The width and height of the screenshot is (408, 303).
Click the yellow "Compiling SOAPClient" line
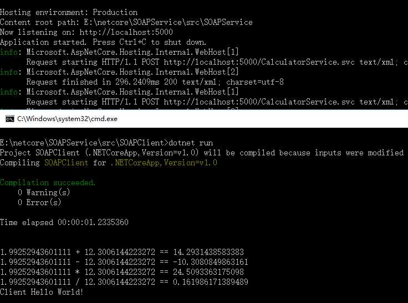[x=109, y=163]
